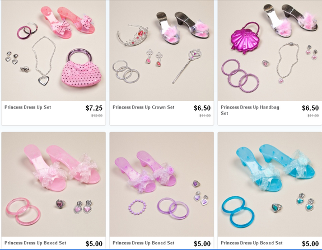Image resolution: width=322 pixels, height=250 pixels.
Task: Open the blue shoes Boxed Set image
Action: pyautogui.click(x=270, y=184)
